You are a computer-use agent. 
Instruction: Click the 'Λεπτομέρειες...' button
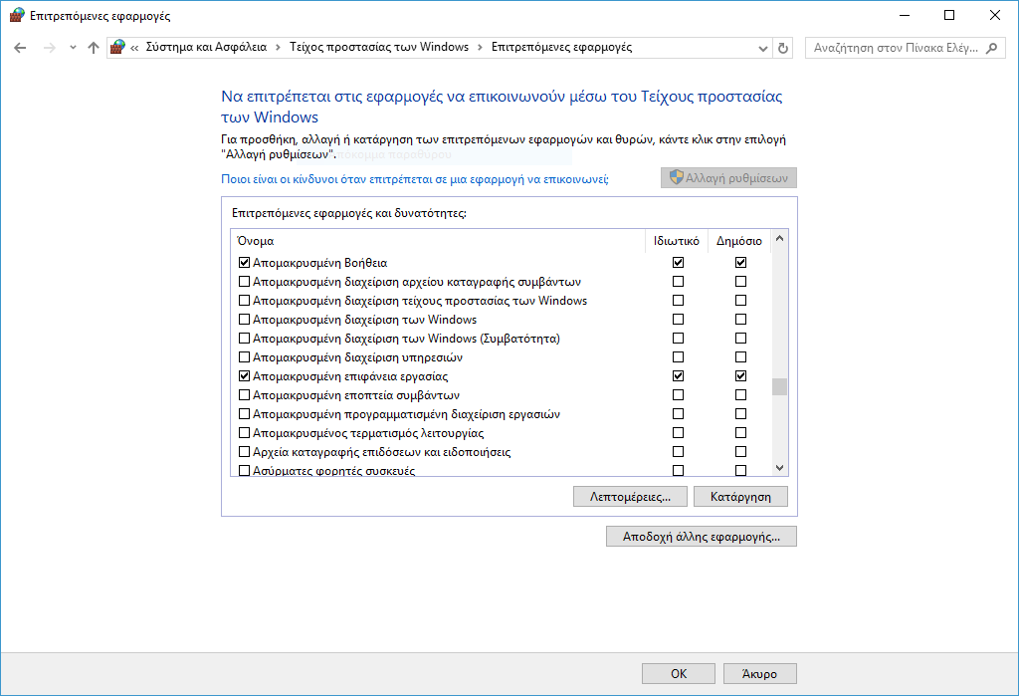[x=630, y=496]
